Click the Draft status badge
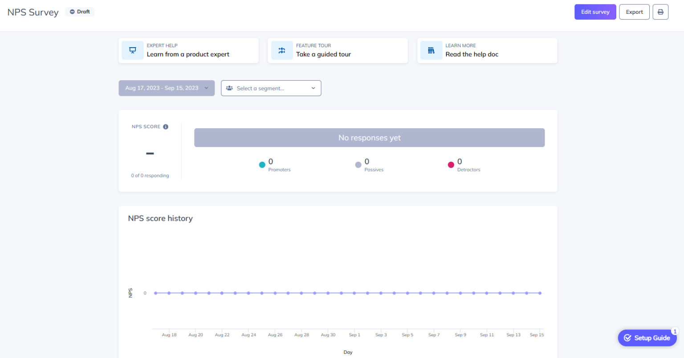Screen dimensions: 684x358 [x=79, y=12]
